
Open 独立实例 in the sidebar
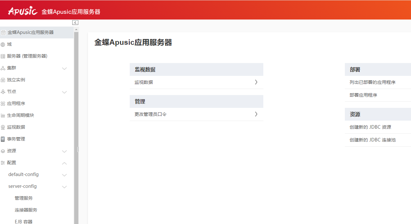tap(16, 80)
